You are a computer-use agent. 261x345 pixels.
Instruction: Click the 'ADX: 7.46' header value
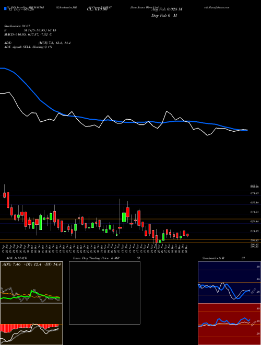pyautogui.click(x=11, y=264)
